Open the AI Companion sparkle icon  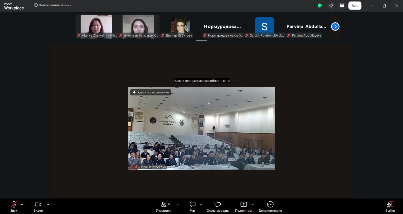[331, 6]
